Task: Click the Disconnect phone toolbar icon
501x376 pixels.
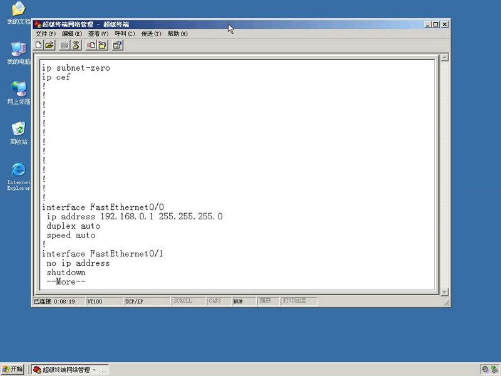Action: 76,45
